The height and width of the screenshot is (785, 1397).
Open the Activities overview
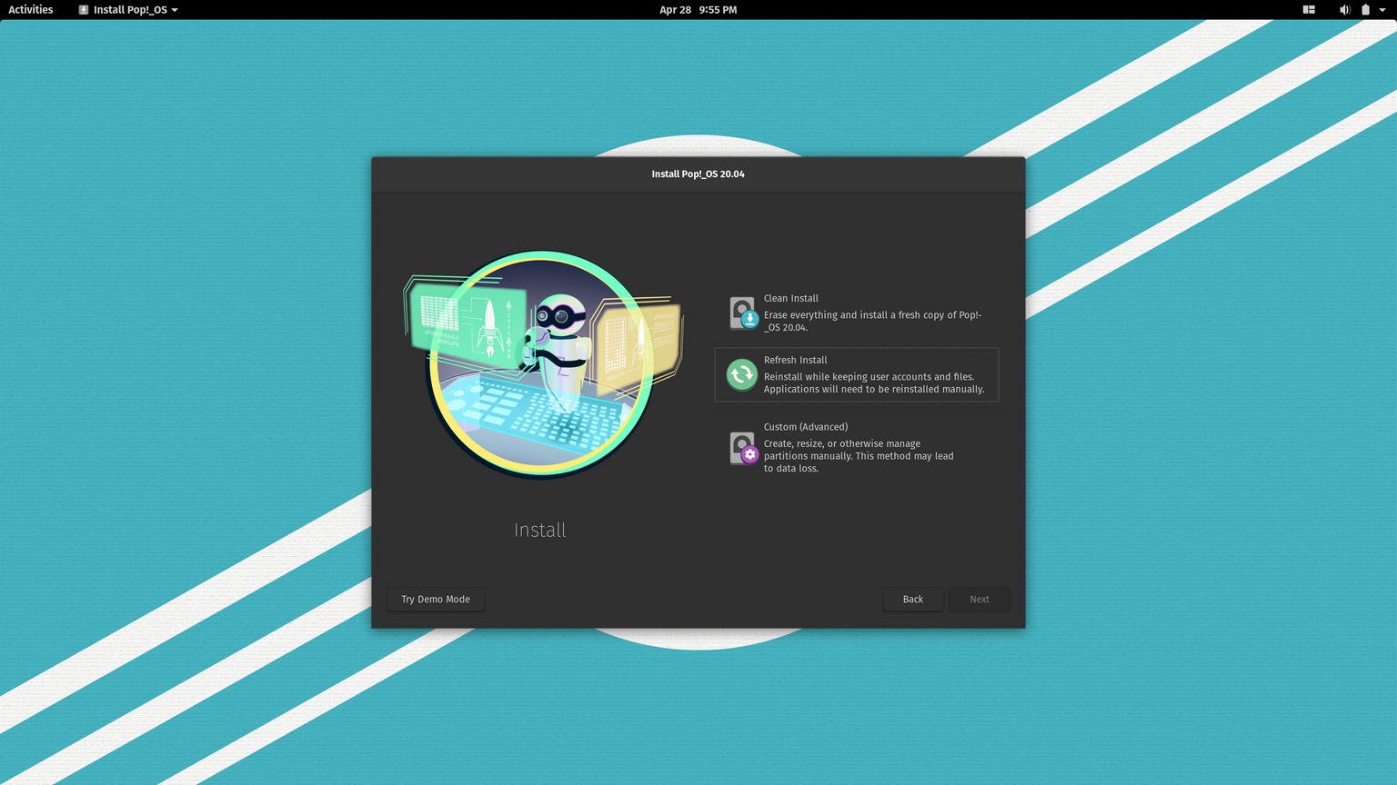tap(30, 9)
